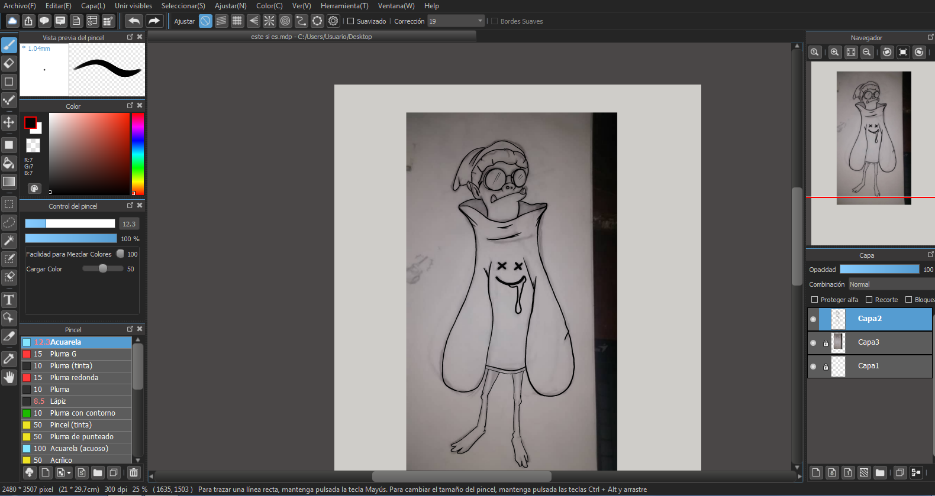This screenshot has height=496, width=935.
Task: Click the Unir visibles menu command
Action: coord(133,6)
